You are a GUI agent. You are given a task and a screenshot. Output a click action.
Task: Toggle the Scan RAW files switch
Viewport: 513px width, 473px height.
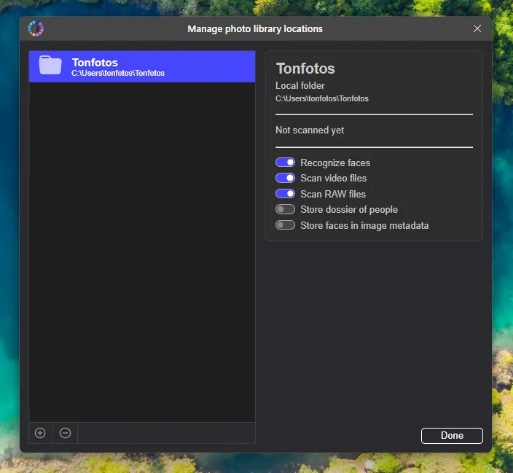pyautogui.click(x=286, y=194)
